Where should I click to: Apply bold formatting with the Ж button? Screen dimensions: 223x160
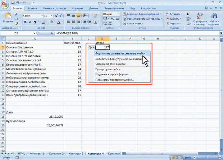pos(25,22)
